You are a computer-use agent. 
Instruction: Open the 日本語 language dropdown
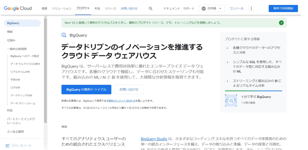pyautogui.click(x=212, y=9)
